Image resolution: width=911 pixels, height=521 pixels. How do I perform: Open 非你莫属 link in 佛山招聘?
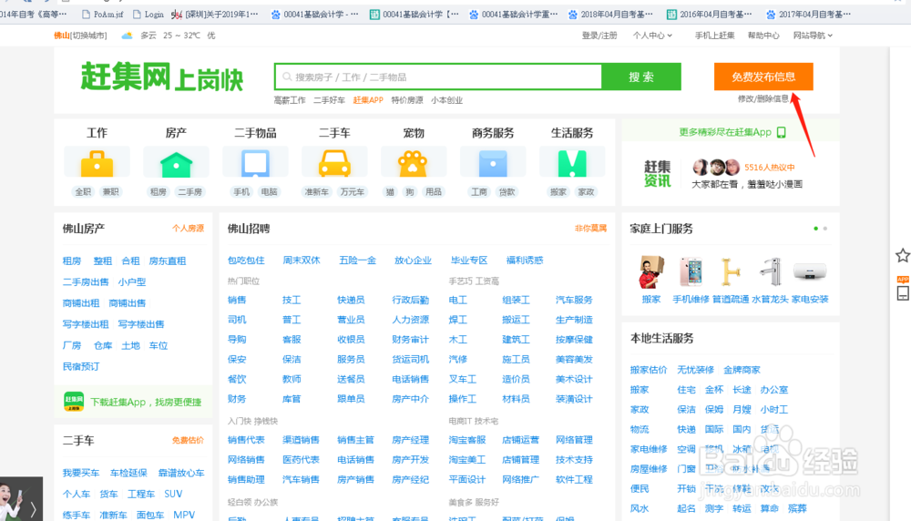pos(590,229)
